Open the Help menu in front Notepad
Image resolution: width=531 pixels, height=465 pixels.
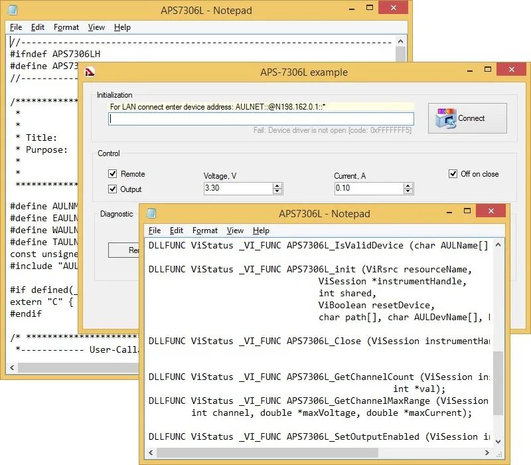tap(261, 231)
